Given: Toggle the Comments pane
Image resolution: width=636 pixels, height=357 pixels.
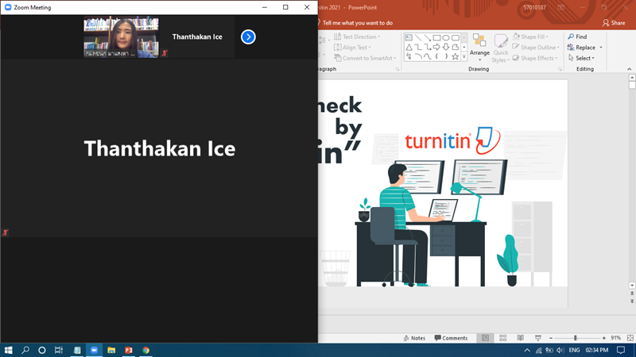Looking at the screenshot, I should click(x=451, y=338).
